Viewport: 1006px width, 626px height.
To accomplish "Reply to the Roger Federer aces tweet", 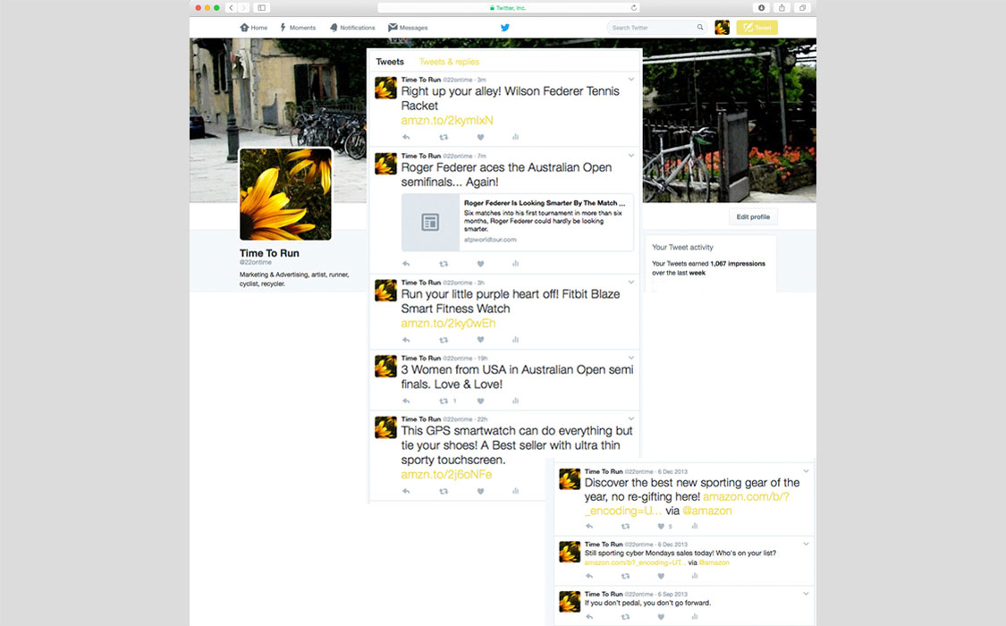I will [405, 264].
